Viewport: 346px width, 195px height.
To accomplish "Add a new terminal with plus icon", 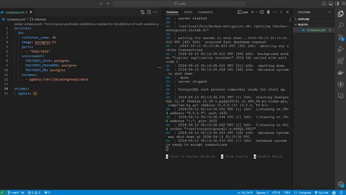I will pos(252,12).
